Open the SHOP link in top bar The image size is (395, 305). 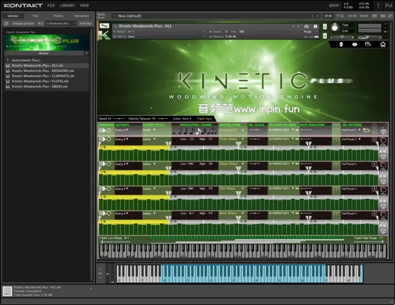(x=334, y=6)
